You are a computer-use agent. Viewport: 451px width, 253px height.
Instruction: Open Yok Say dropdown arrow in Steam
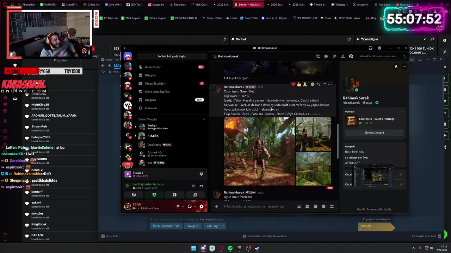223,226
